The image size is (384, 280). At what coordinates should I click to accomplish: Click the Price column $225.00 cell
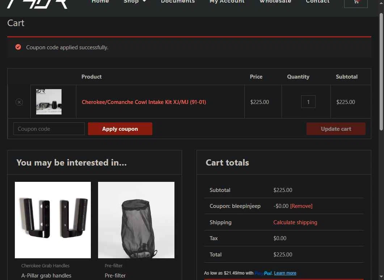pyautogui.click(x=259, y=102)
